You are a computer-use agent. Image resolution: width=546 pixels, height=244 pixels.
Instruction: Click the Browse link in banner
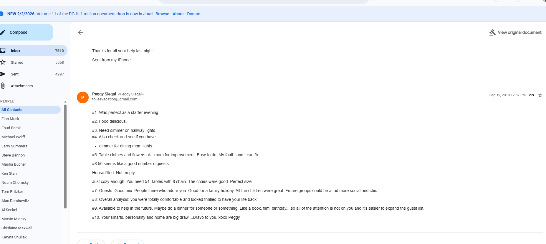pyautogui.click(x=162, y=14)
